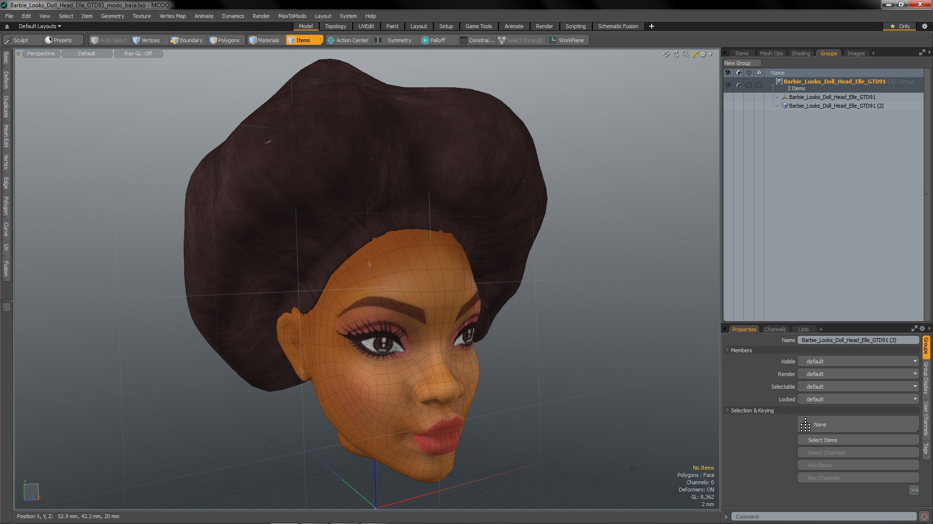Toggle the Only star option
The width and height of the screenshot is (933, 524).
point(900,26)
